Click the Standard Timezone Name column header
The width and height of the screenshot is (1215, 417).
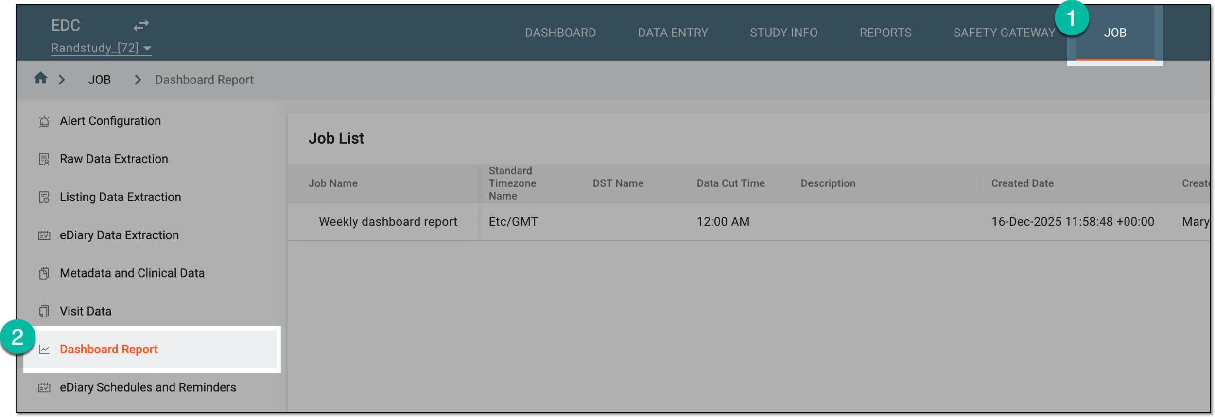(512, 183)
